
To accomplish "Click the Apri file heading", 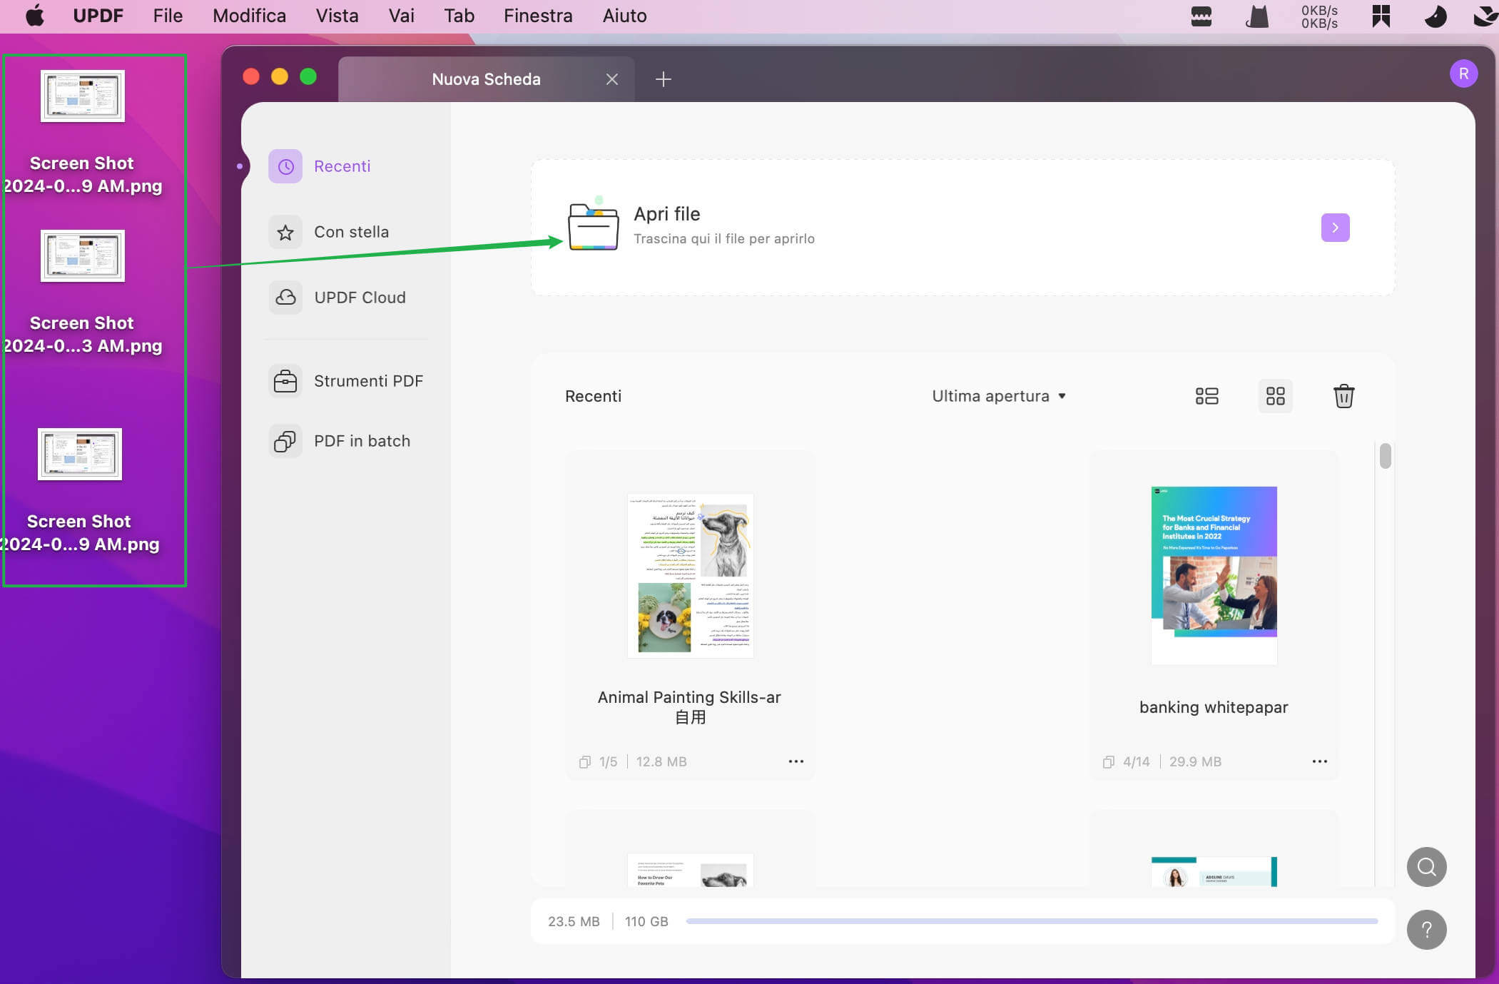I will pos(667,214).
